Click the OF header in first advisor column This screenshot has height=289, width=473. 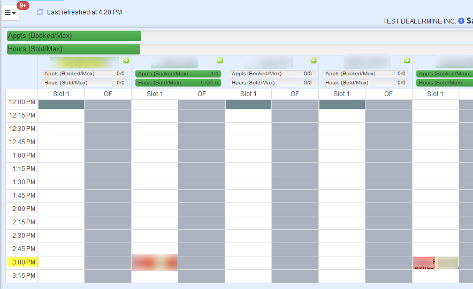point(108,94)
